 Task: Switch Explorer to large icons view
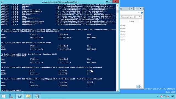click(x=141, y=87)
